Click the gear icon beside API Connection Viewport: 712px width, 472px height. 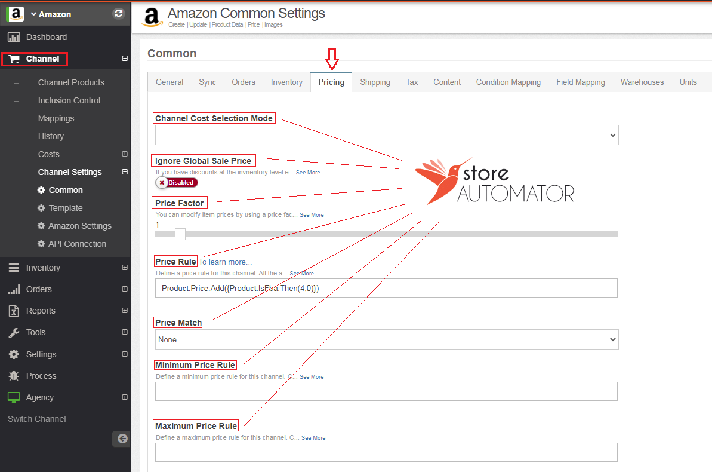coord(41,244)
